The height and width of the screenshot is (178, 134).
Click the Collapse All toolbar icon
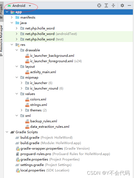[113, 5]
